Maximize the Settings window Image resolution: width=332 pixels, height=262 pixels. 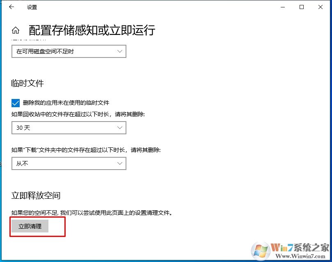pyautogui.click(x=302, y=7)
